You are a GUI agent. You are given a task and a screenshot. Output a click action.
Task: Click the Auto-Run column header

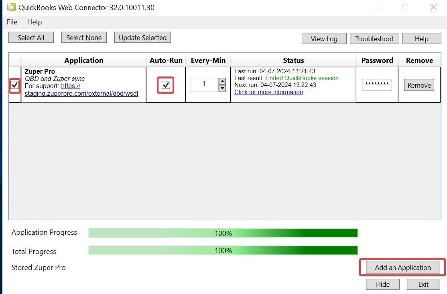pyautogui.click(x=166, y=60)
